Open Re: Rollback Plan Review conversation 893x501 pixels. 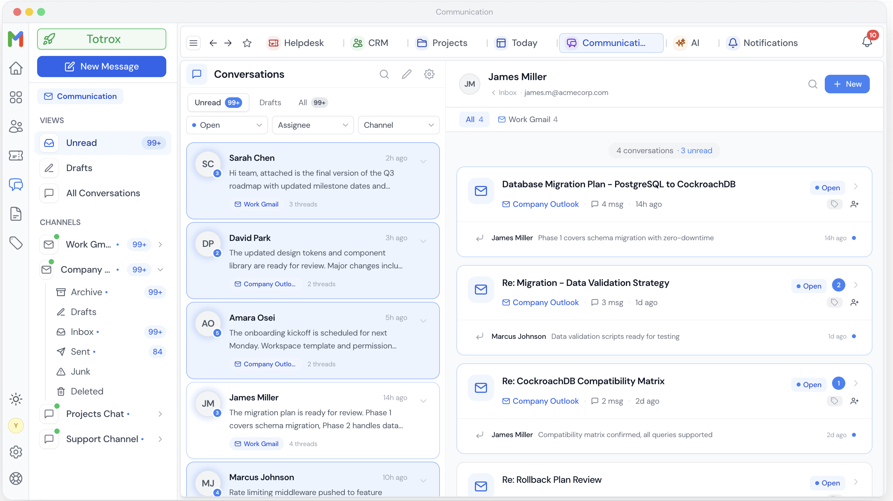coord(664,480)
